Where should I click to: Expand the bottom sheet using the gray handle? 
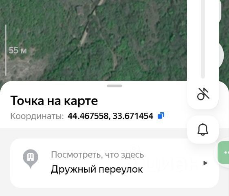pos(114,86)
